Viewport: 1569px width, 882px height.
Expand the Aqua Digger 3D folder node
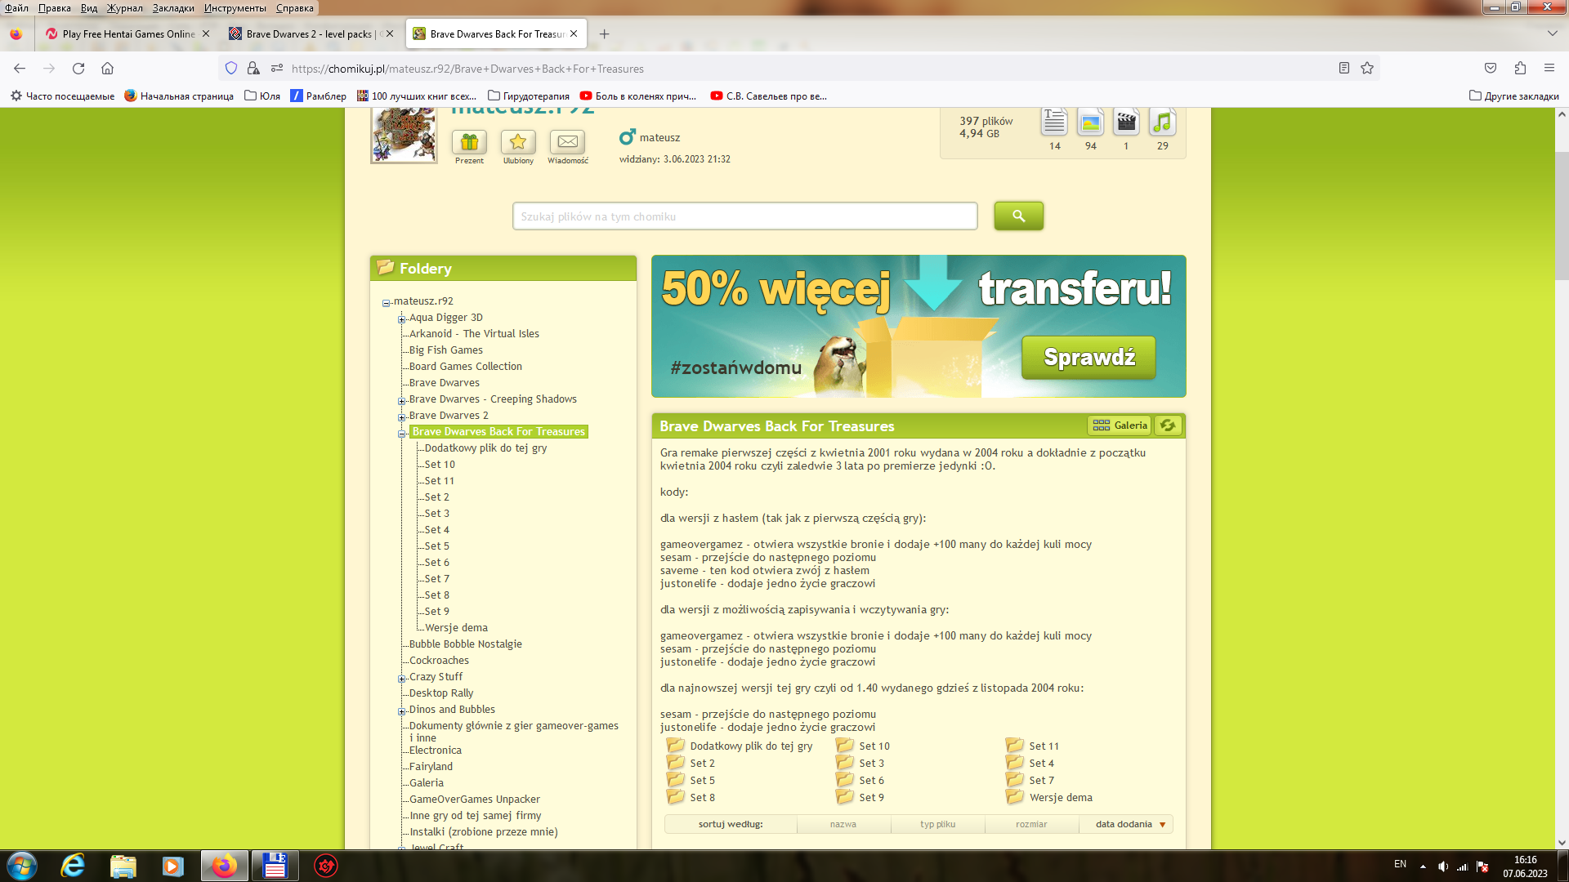click(x=402, y=319)
